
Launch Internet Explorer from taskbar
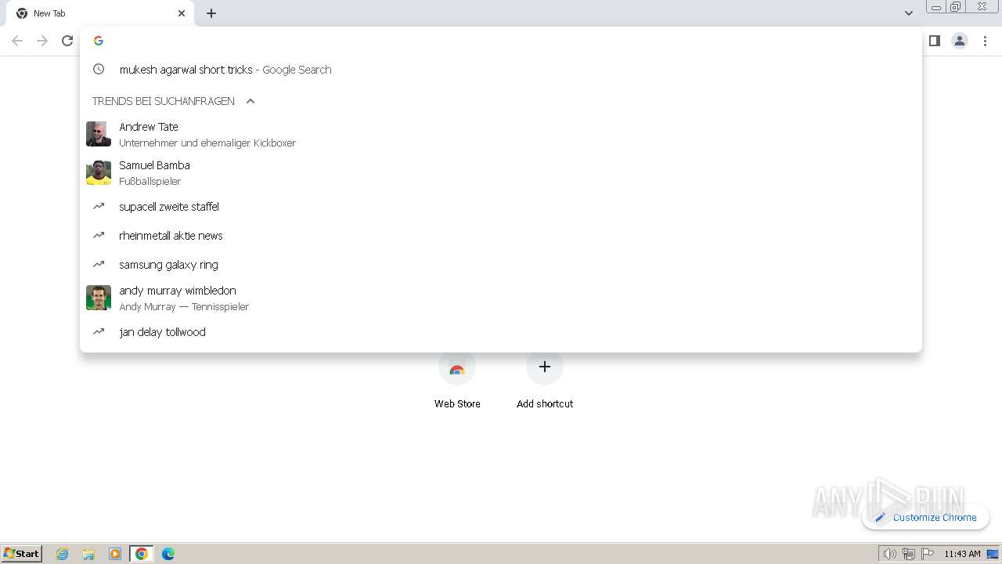(63, 554)
